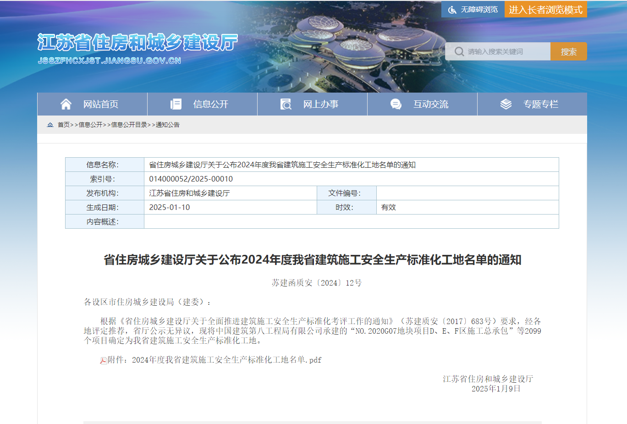Screen dimensions: 627x424
Task: Click the 时效 value 有效
Action: click(x=389, y=207)
